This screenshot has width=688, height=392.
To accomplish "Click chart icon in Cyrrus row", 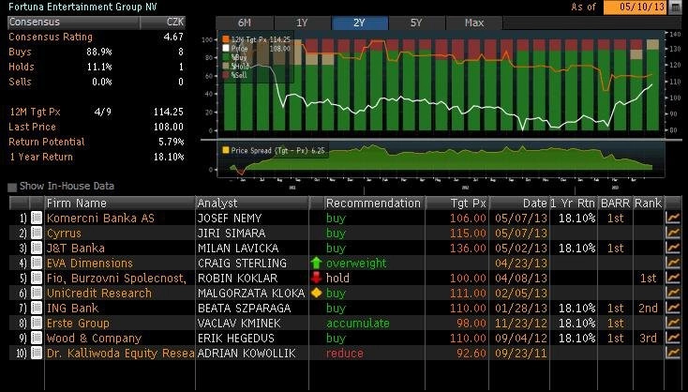I will pyautogui.click(x=673, y=233).
